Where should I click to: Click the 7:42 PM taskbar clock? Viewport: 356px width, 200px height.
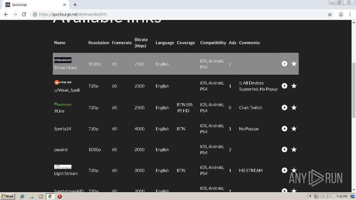(342, 196)
